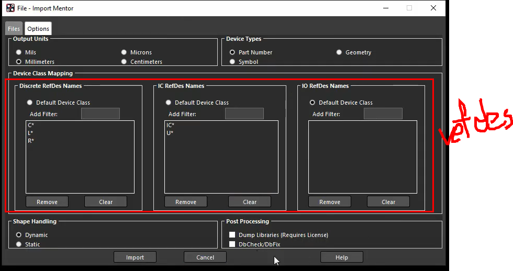Click Remove under IO RefDes Names

click(330, 202)
